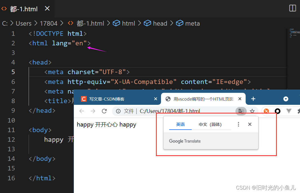300x193 pixels.
Task: Go back in the browser
Action: [82, 111]
